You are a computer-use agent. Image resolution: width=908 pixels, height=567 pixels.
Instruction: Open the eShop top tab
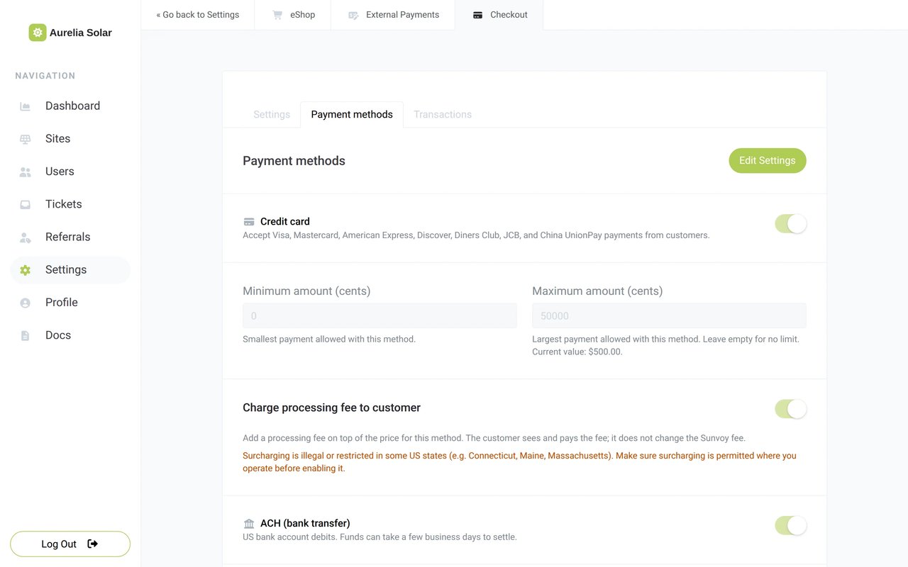click(x=293, y=15)
